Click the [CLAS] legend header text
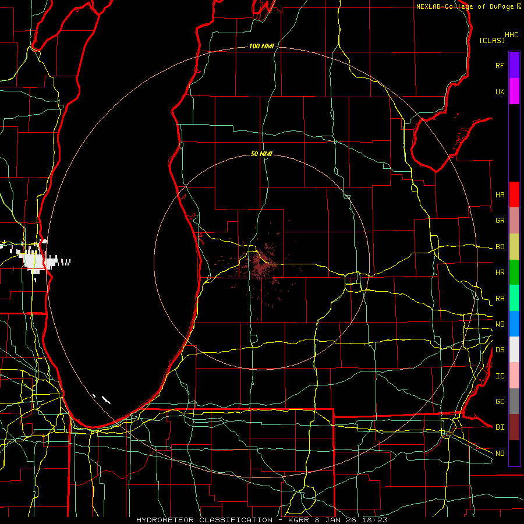 tap(492, 40)
